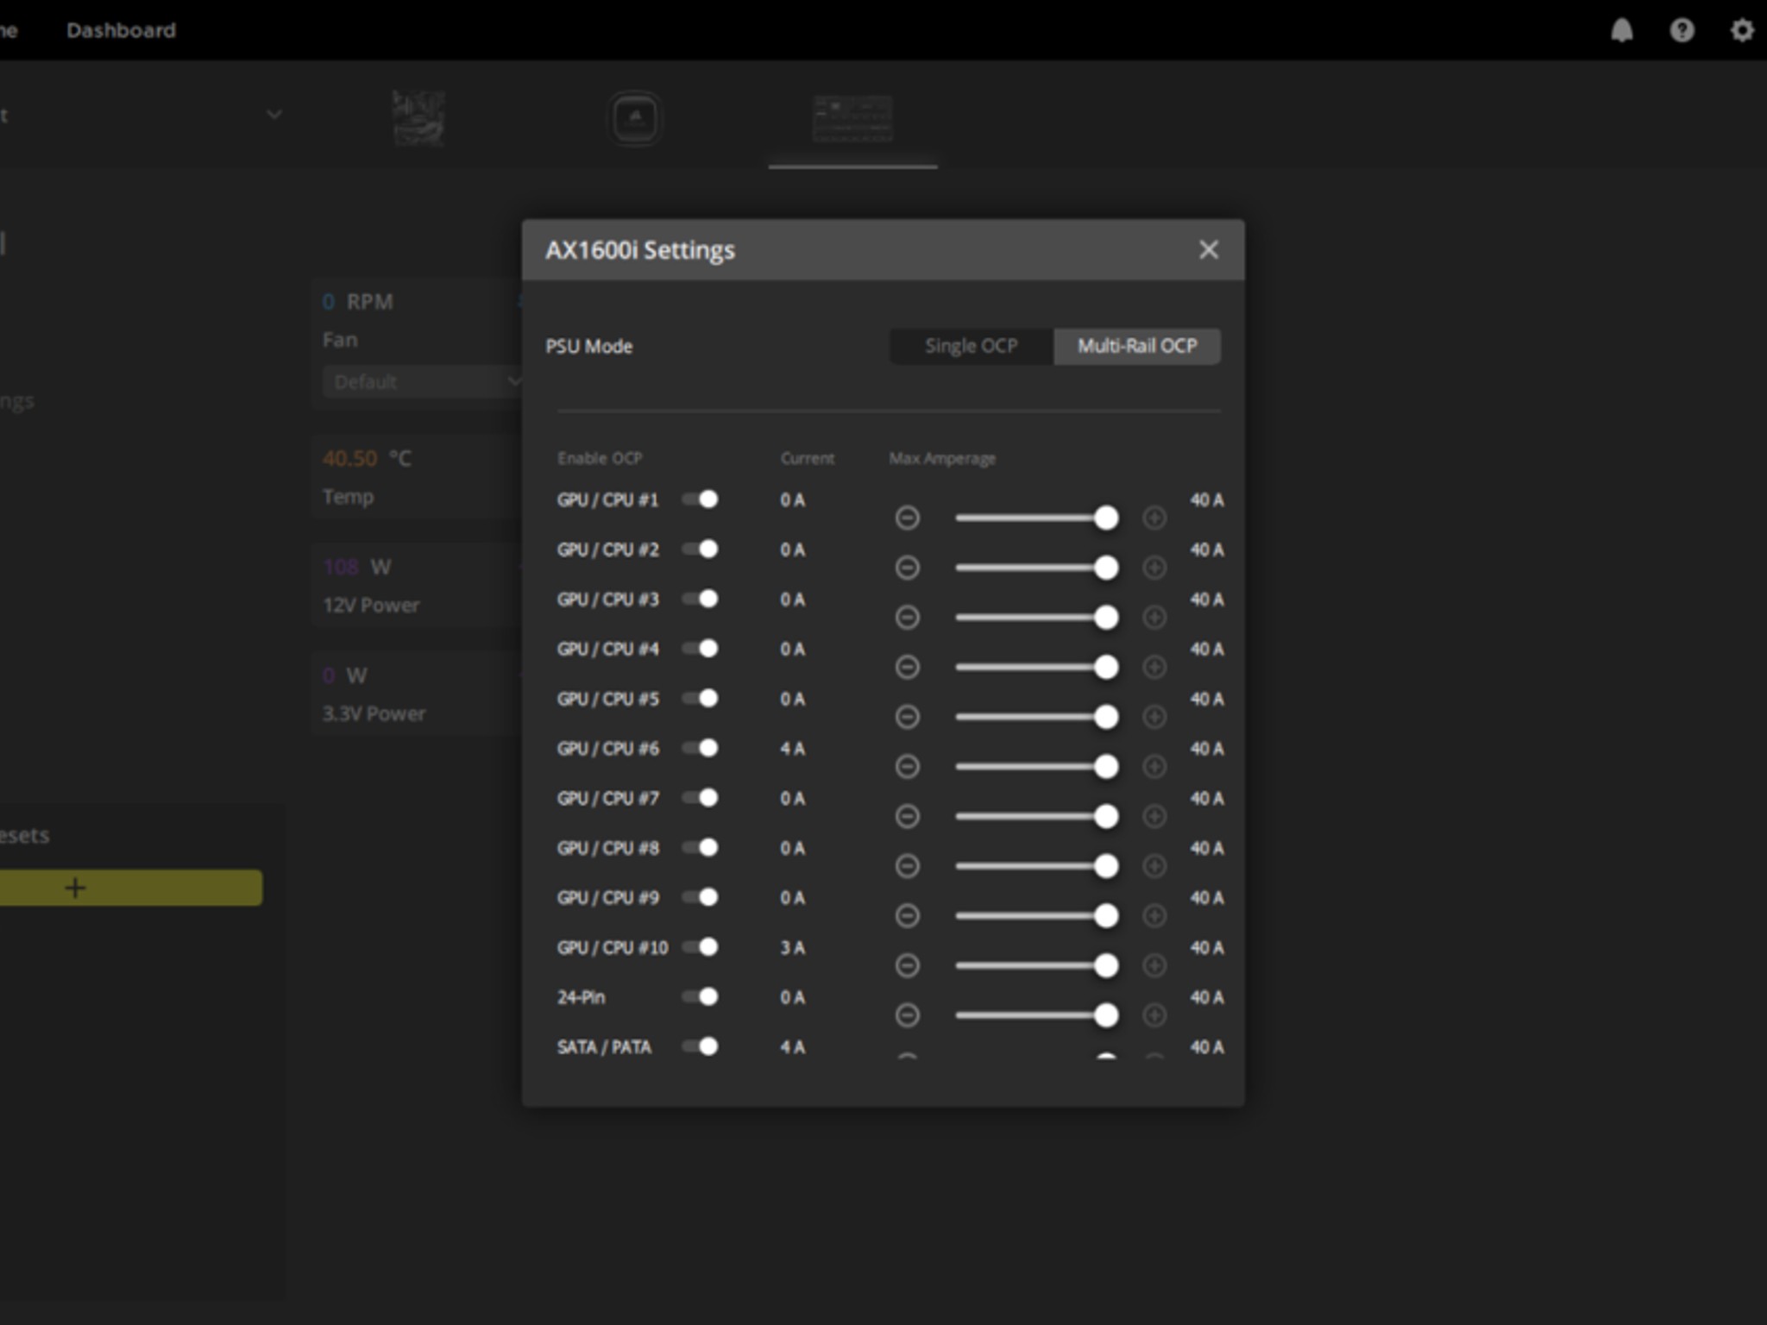The image size is (1767, 1325).
Task: Toggle OCP for GPU / CPU #2
Action: click(x=700, y=549)
